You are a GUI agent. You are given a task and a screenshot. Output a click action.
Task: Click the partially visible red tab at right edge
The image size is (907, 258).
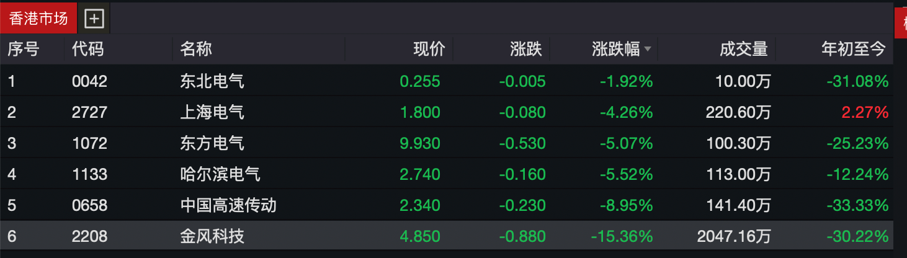tap(902, 24)
